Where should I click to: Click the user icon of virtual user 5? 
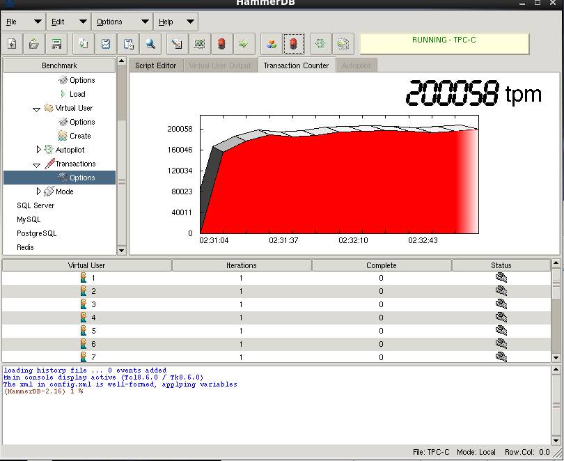point(84,331)
